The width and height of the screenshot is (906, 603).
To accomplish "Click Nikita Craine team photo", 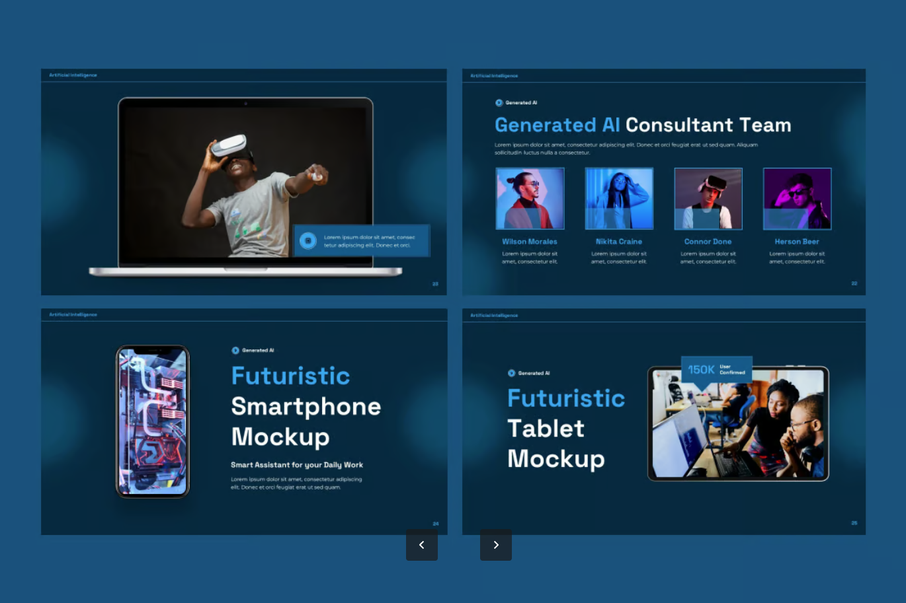I will coord(619,198).
